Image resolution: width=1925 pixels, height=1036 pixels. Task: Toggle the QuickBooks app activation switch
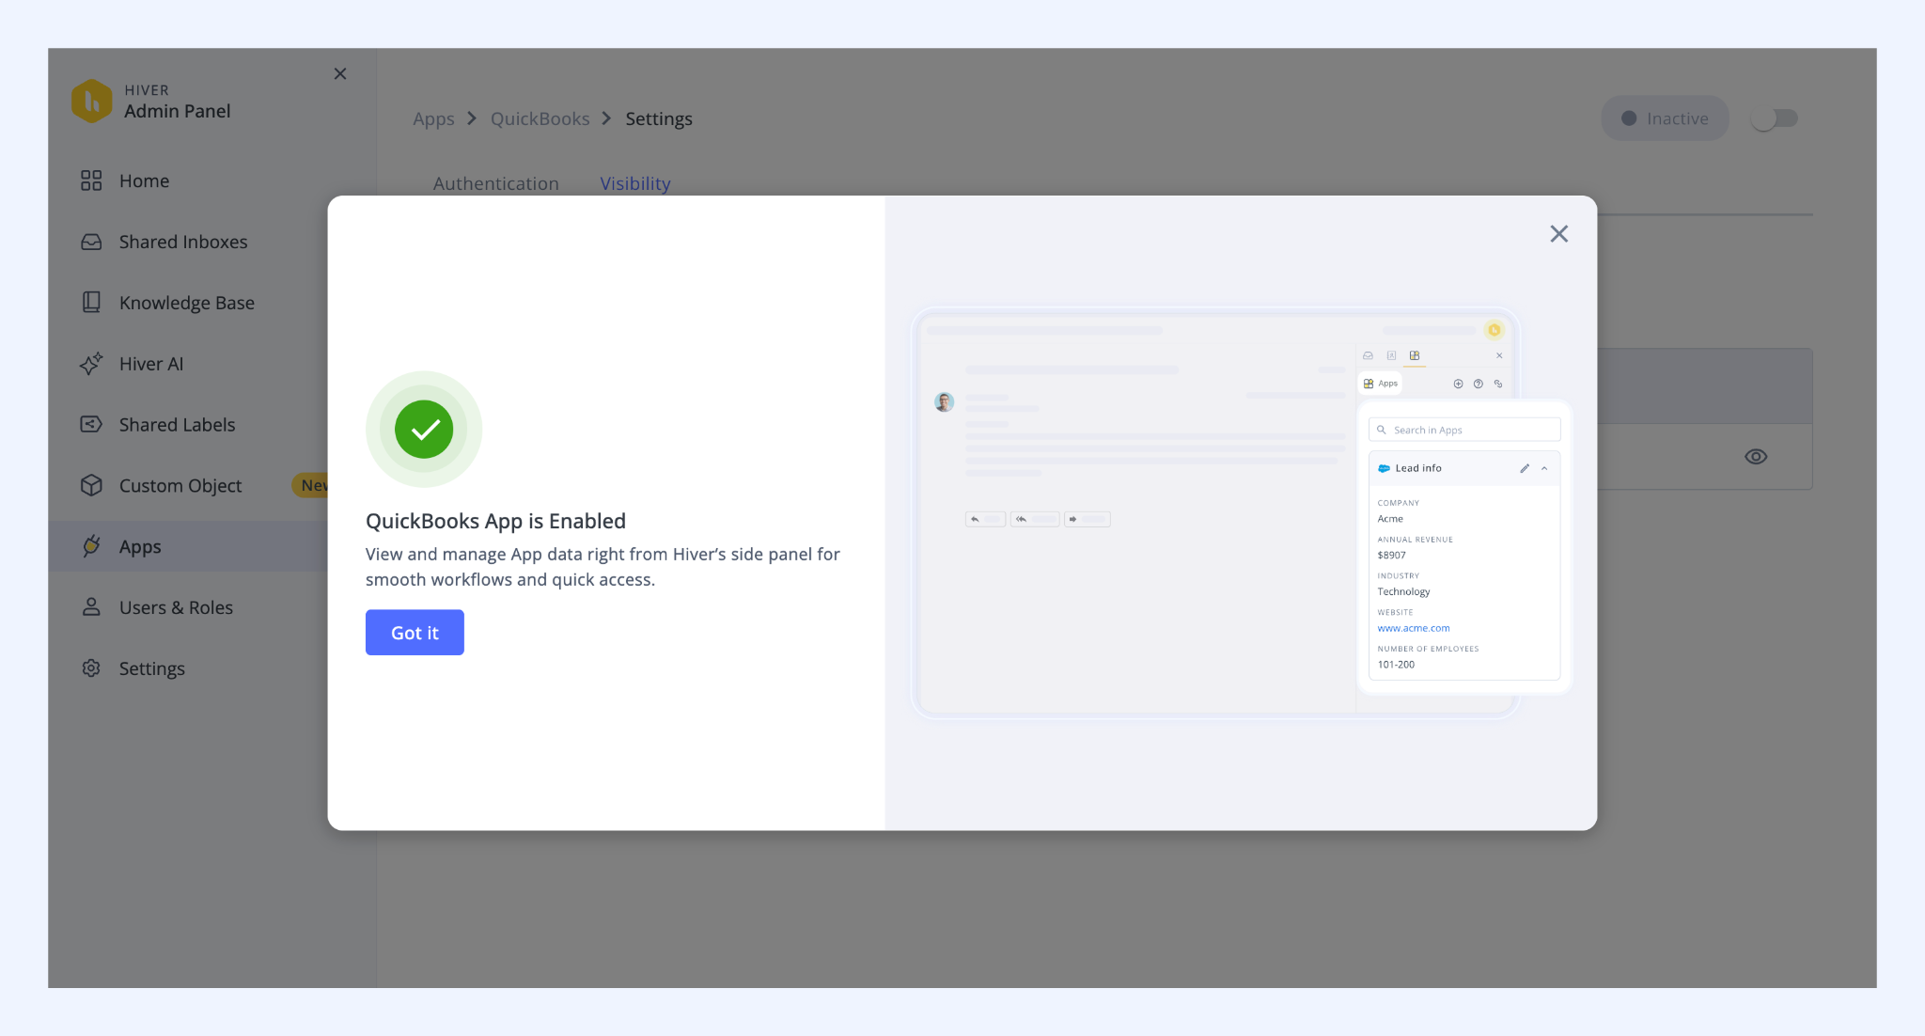[1775, 118]
